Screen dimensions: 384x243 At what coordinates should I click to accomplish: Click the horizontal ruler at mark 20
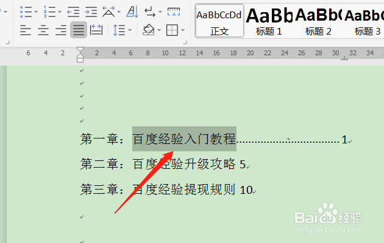[251, 53]
